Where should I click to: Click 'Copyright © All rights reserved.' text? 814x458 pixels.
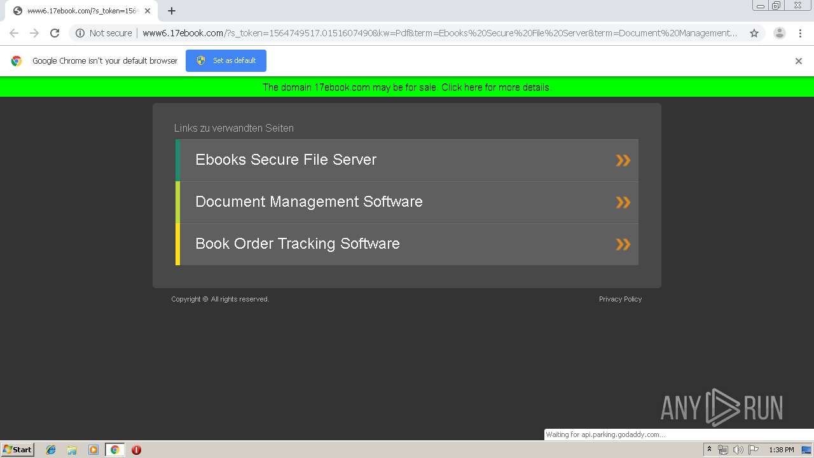pos(220,299)
